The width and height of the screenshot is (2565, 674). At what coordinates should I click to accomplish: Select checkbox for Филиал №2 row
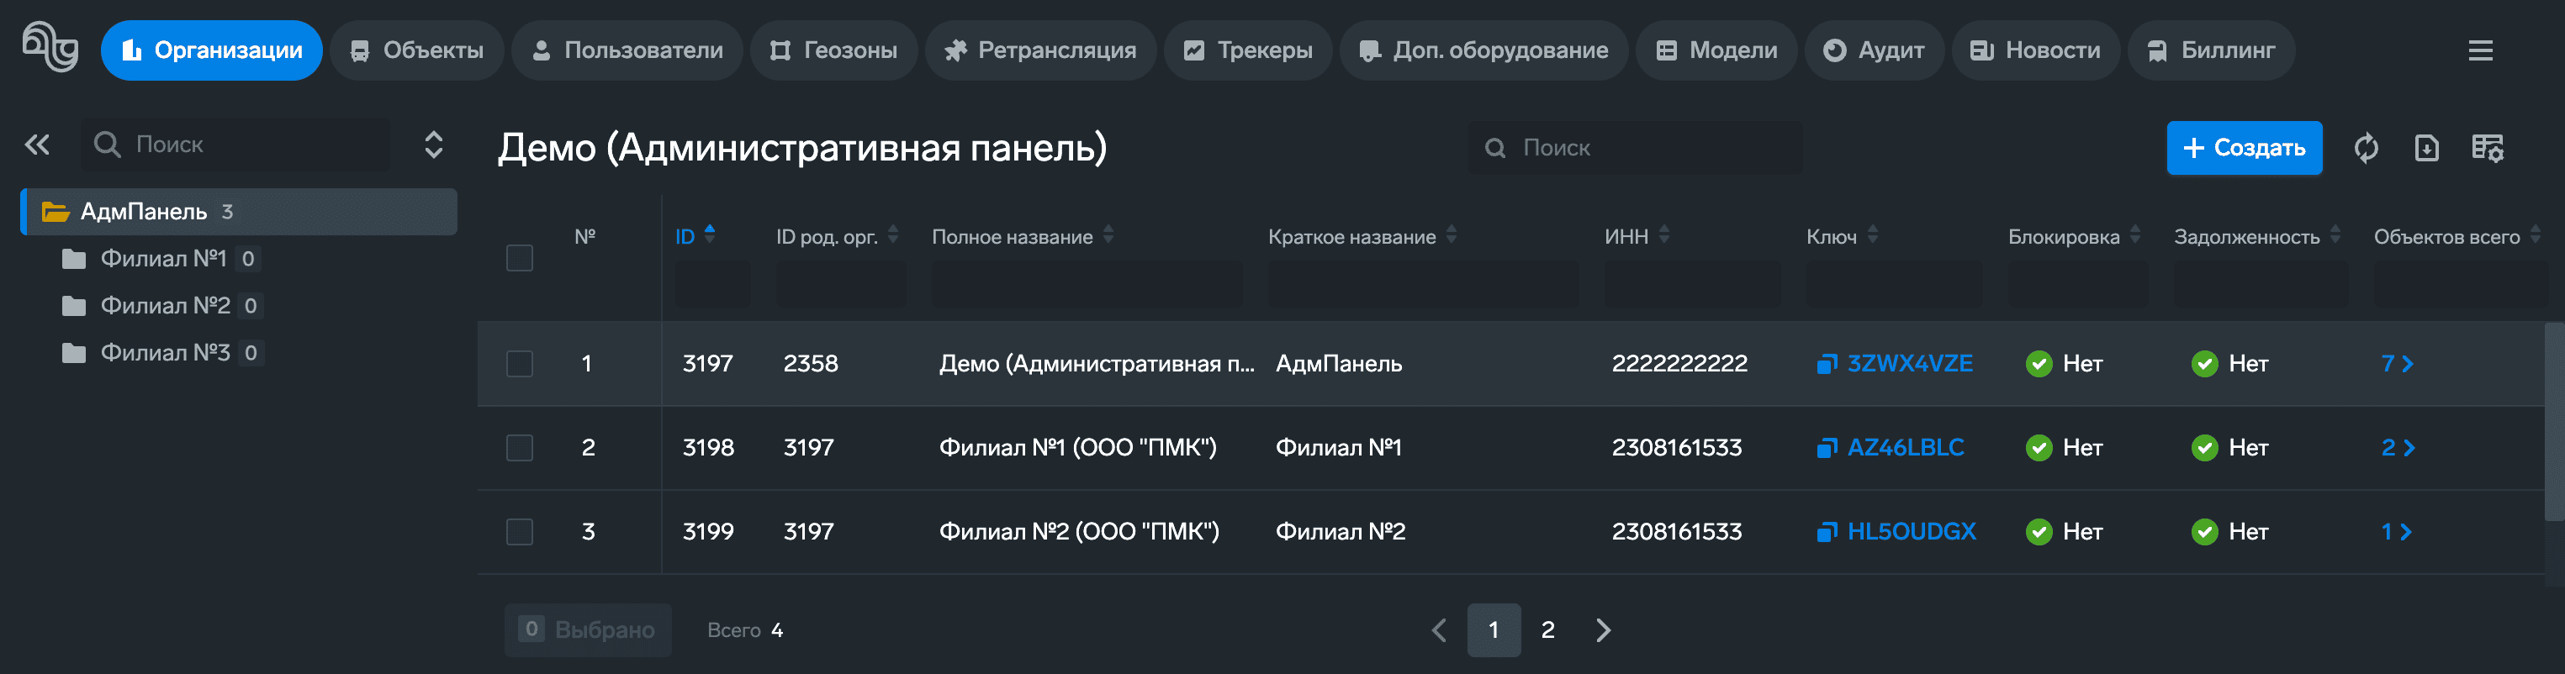pyautogui.click(x=520, y=532)
